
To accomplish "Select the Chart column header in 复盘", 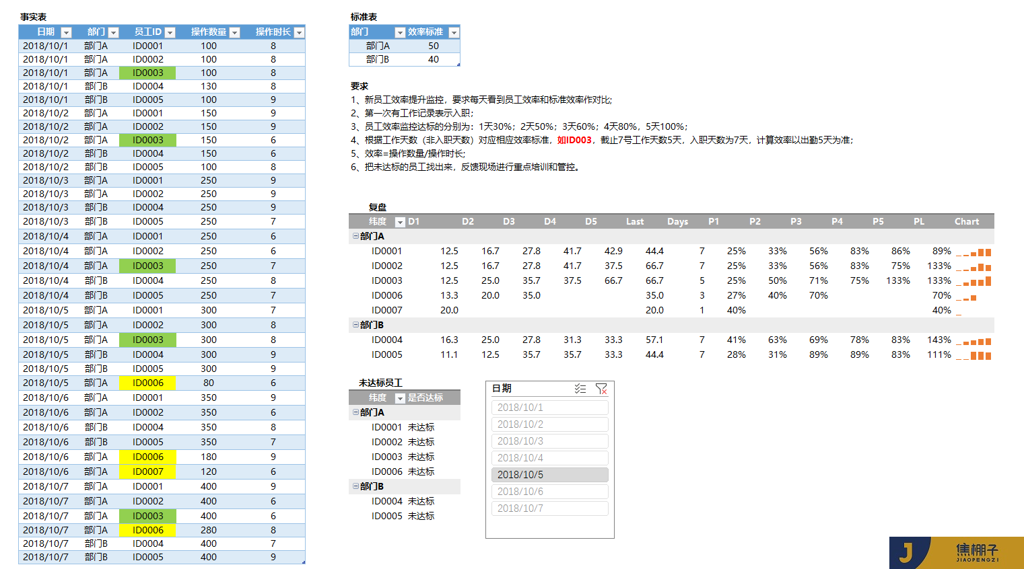I will (967, 222).
